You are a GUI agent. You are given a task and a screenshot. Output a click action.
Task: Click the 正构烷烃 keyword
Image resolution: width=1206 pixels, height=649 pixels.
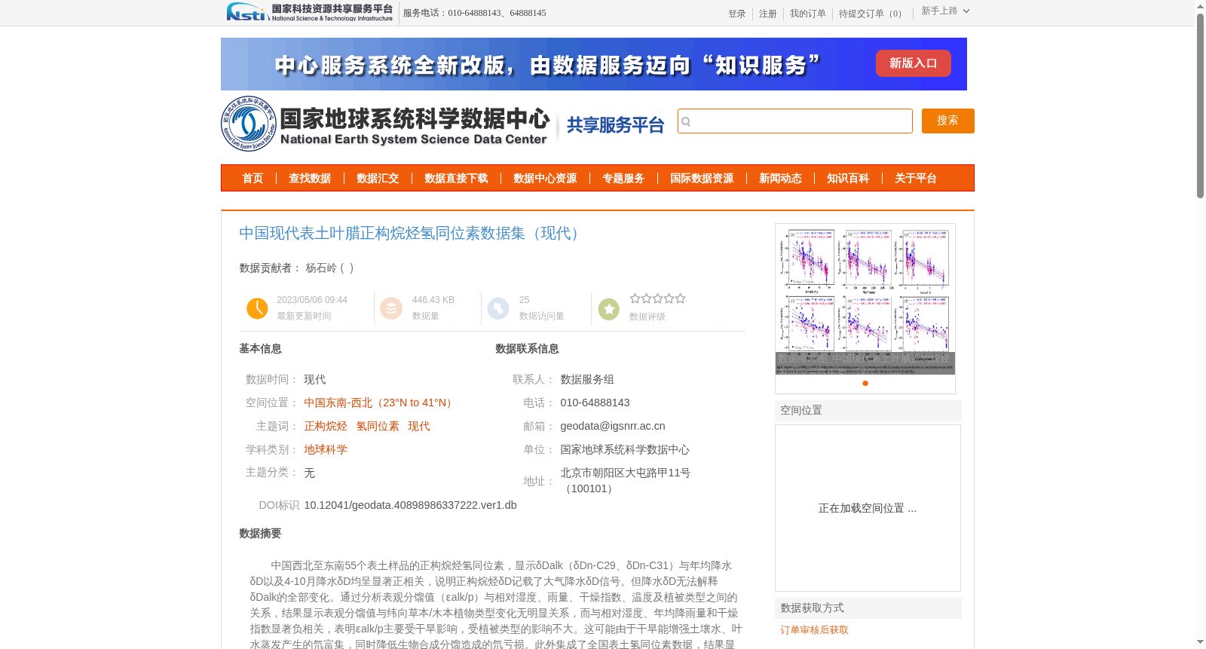coord(326,426)
